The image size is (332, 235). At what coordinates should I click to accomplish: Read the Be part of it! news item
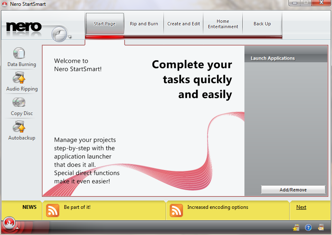click(x=77, y=207)
